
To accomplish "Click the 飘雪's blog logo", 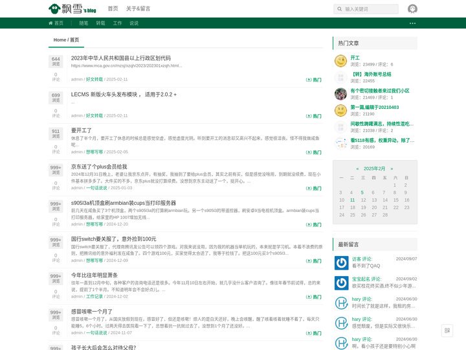I will (x=72, y=9).
